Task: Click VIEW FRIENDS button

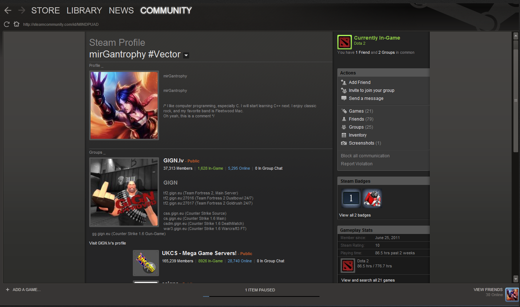Action: [x=488, y=290]
